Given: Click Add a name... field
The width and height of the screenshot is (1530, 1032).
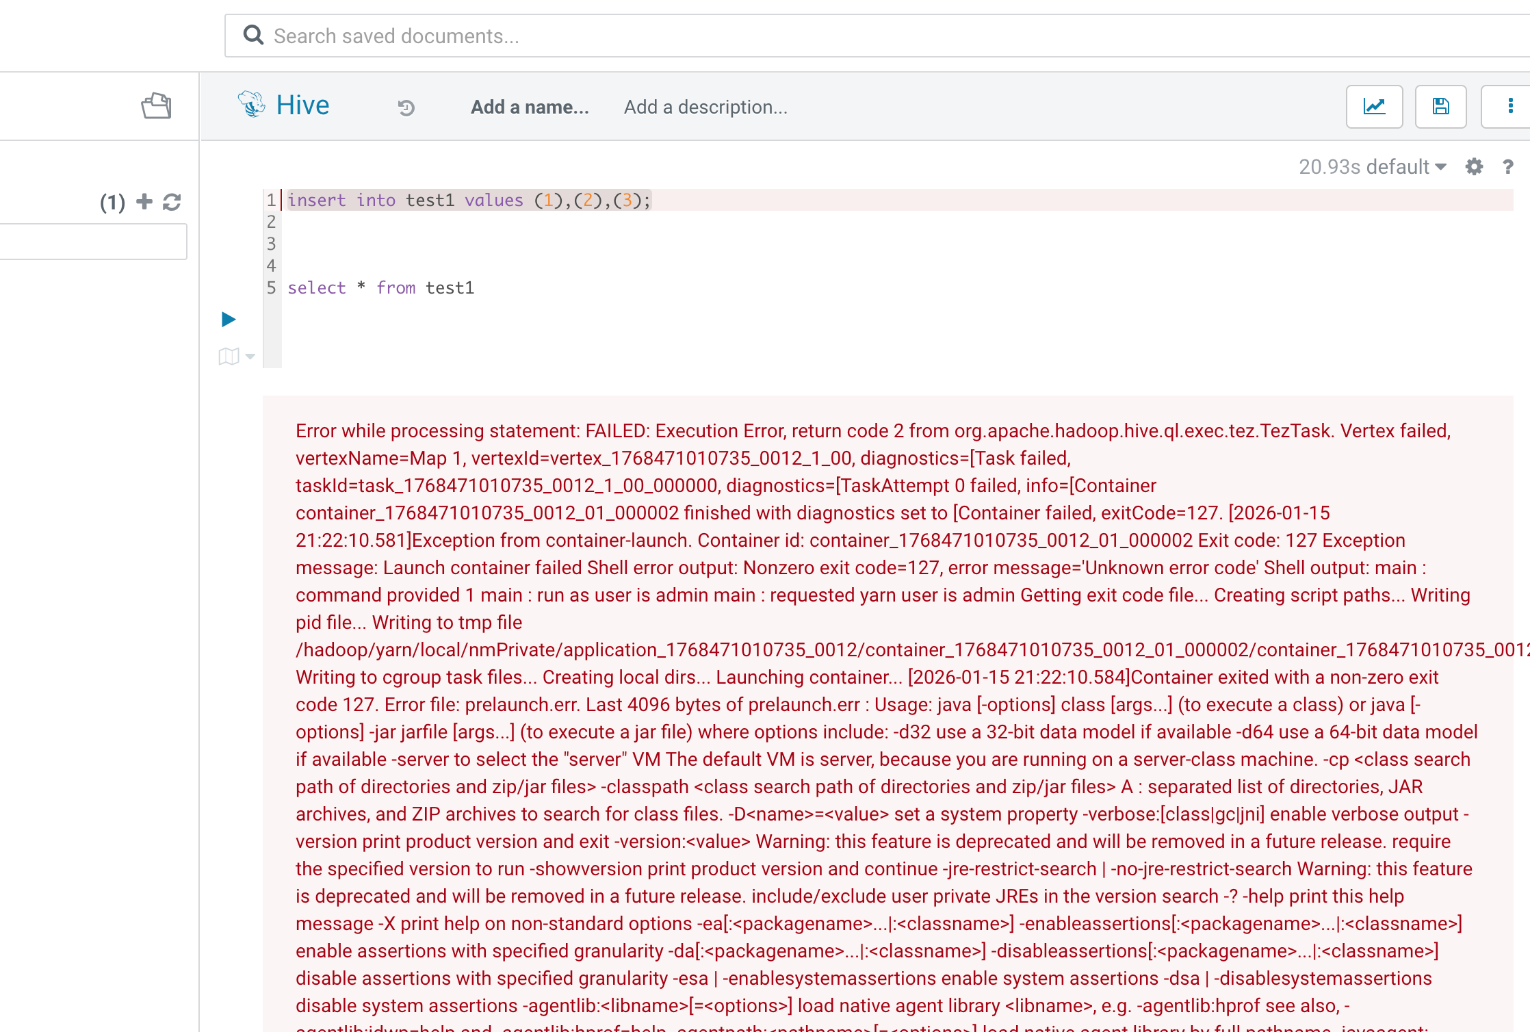Looking at the screenshot, I should click(x=530, y=107).
